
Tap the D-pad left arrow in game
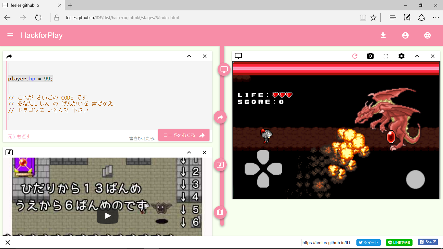(251, 169)
